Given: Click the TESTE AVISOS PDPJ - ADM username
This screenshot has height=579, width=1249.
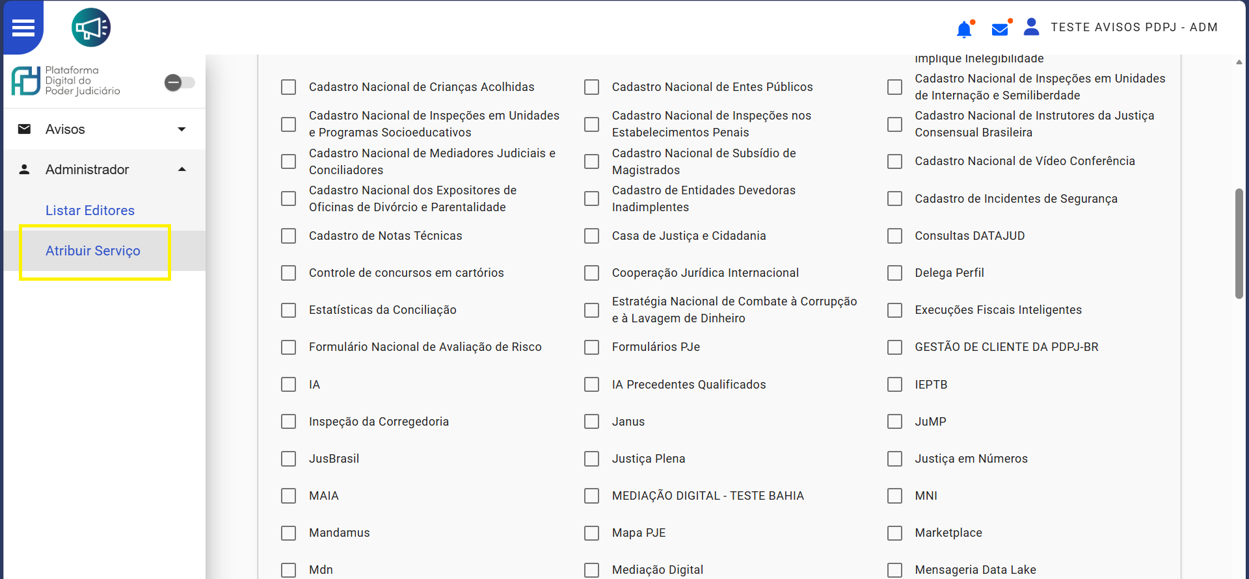Looking at the screenshot, I should coord(1134,27).
